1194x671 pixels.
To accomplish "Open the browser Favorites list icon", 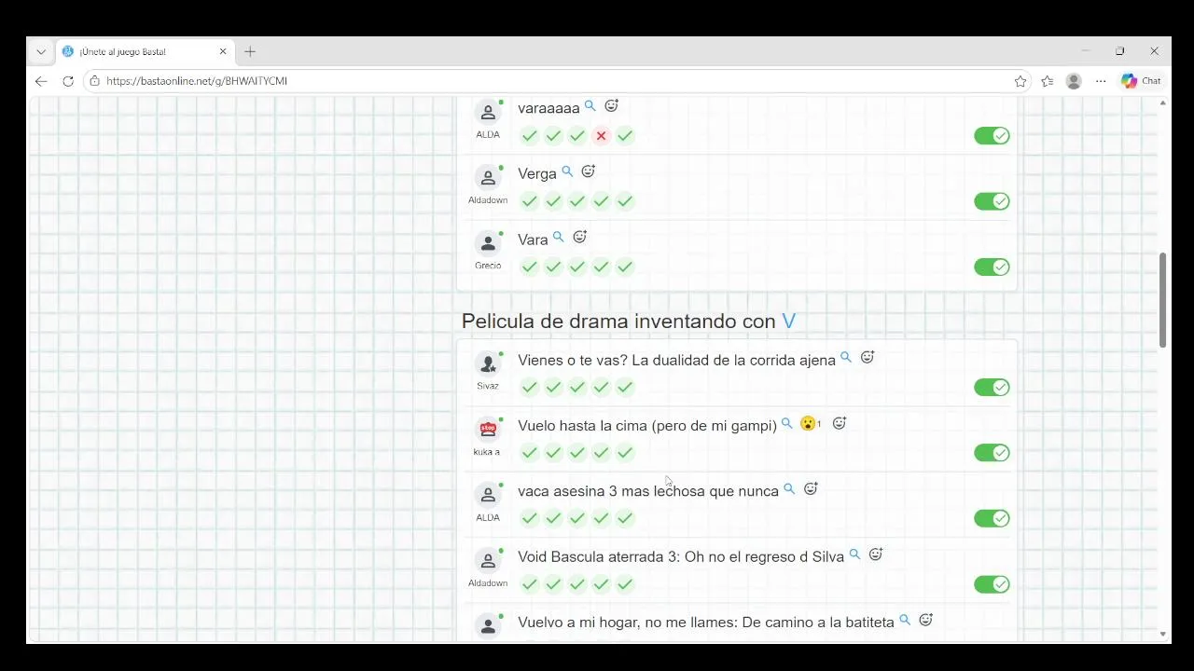I will [x=1048, y=81].
